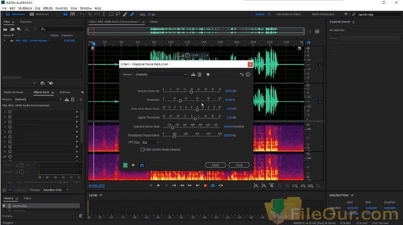Open the Media Browser tab

click(13, 92)
